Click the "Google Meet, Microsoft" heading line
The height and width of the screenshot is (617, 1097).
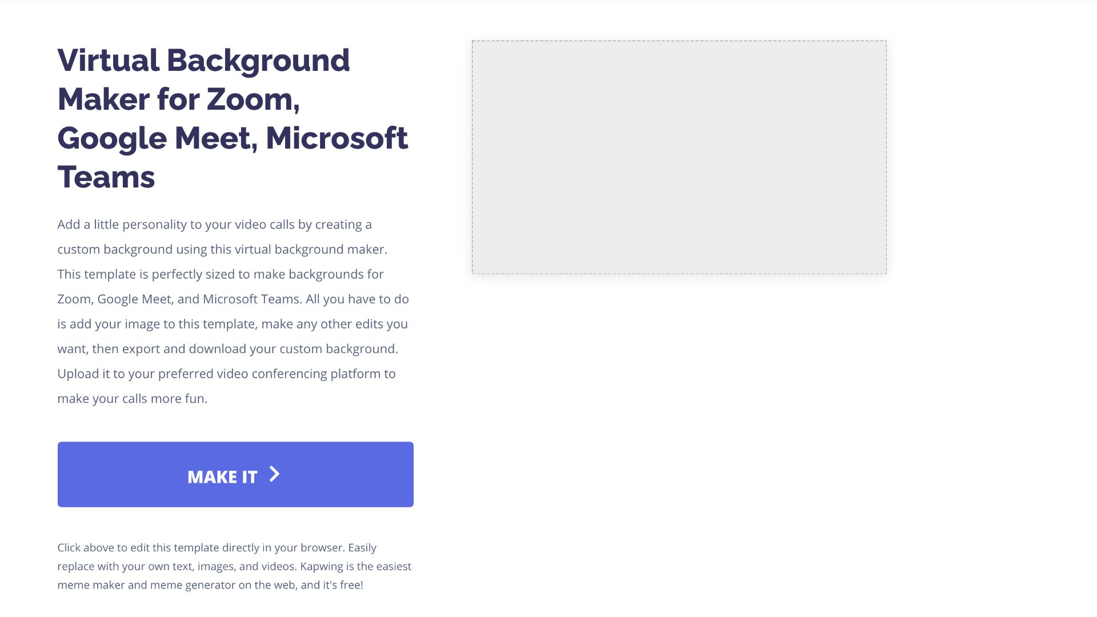coord(233,138)
